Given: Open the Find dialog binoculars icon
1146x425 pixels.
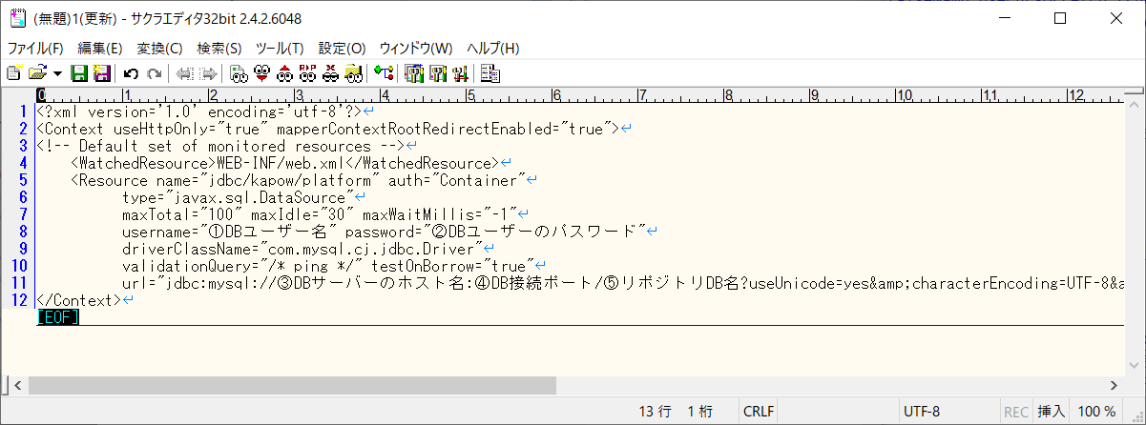Looking at the screenshot, I should pos(239,72).
